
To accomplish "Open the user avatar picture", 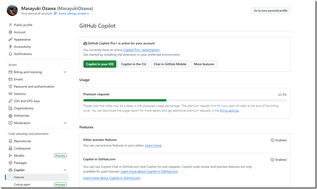I will click(x=12, y=10).
